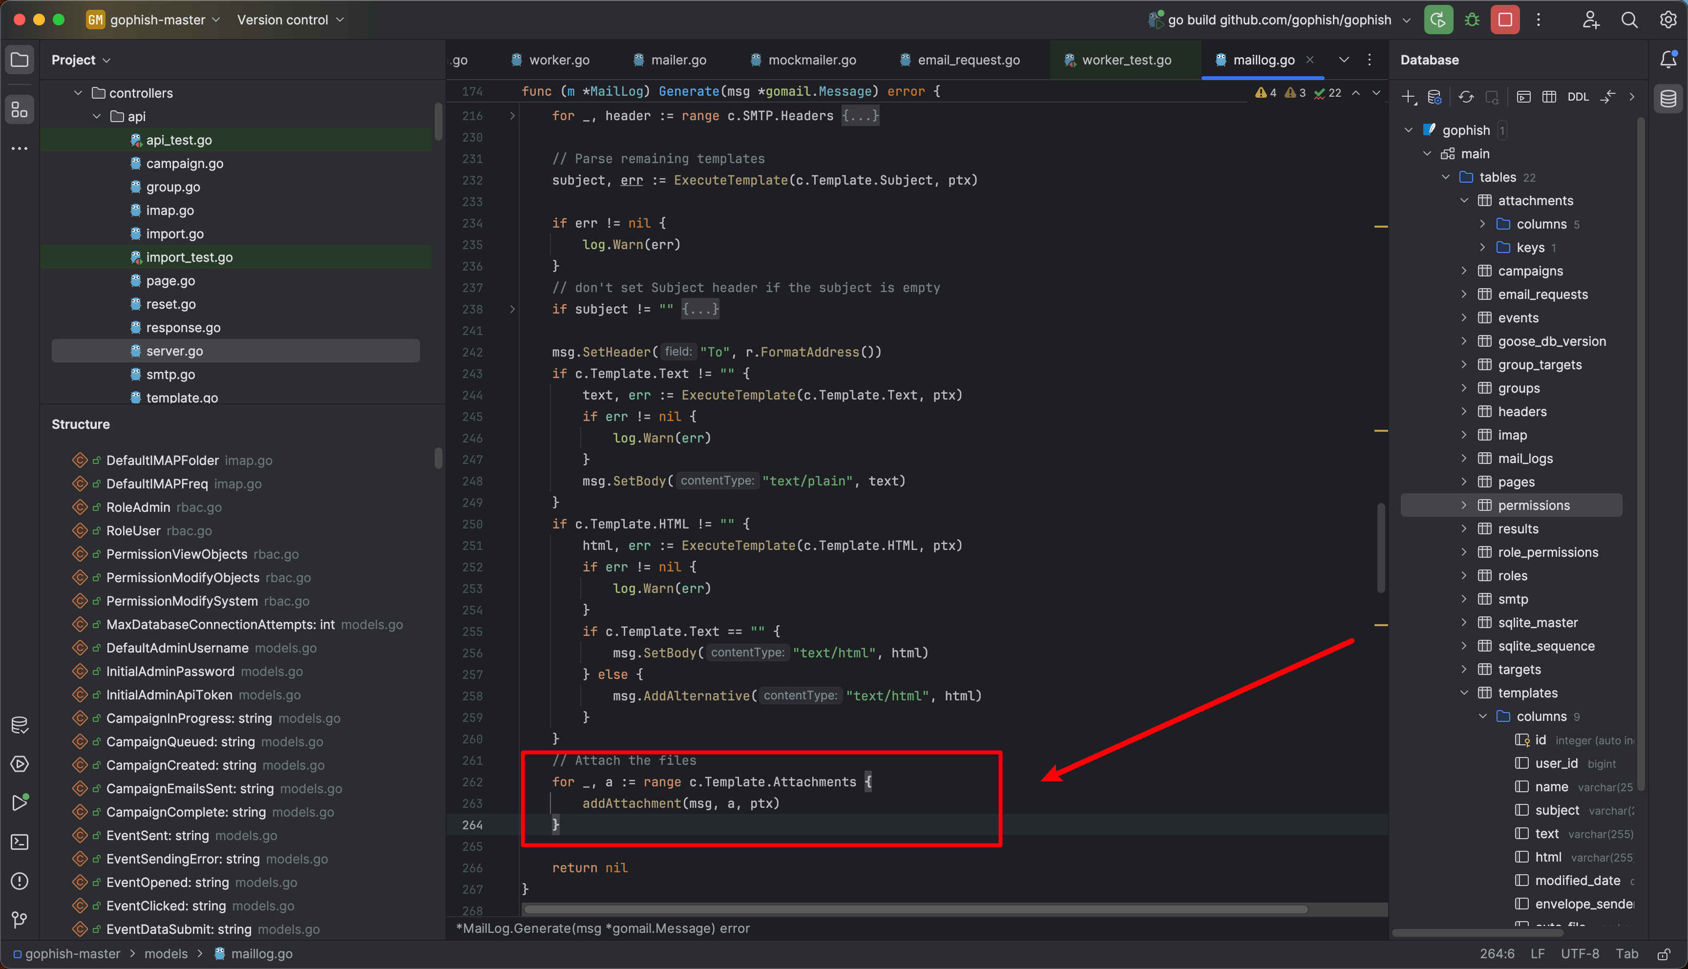Open the Git tool window icon

(20, 920)
